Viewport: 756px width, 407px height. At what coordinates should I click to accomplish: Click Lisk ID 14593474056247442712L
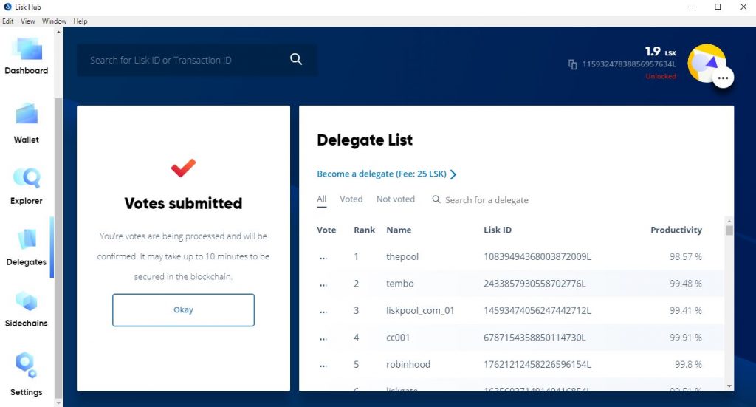coord(537,310)
